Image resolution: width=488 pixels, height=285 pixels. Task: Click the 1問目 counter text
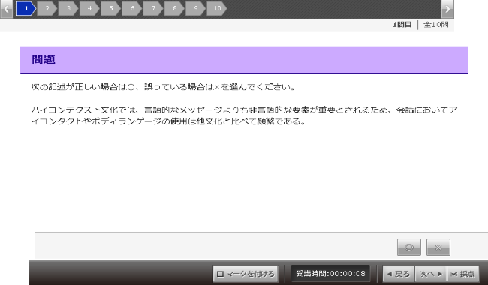(402, 25)
